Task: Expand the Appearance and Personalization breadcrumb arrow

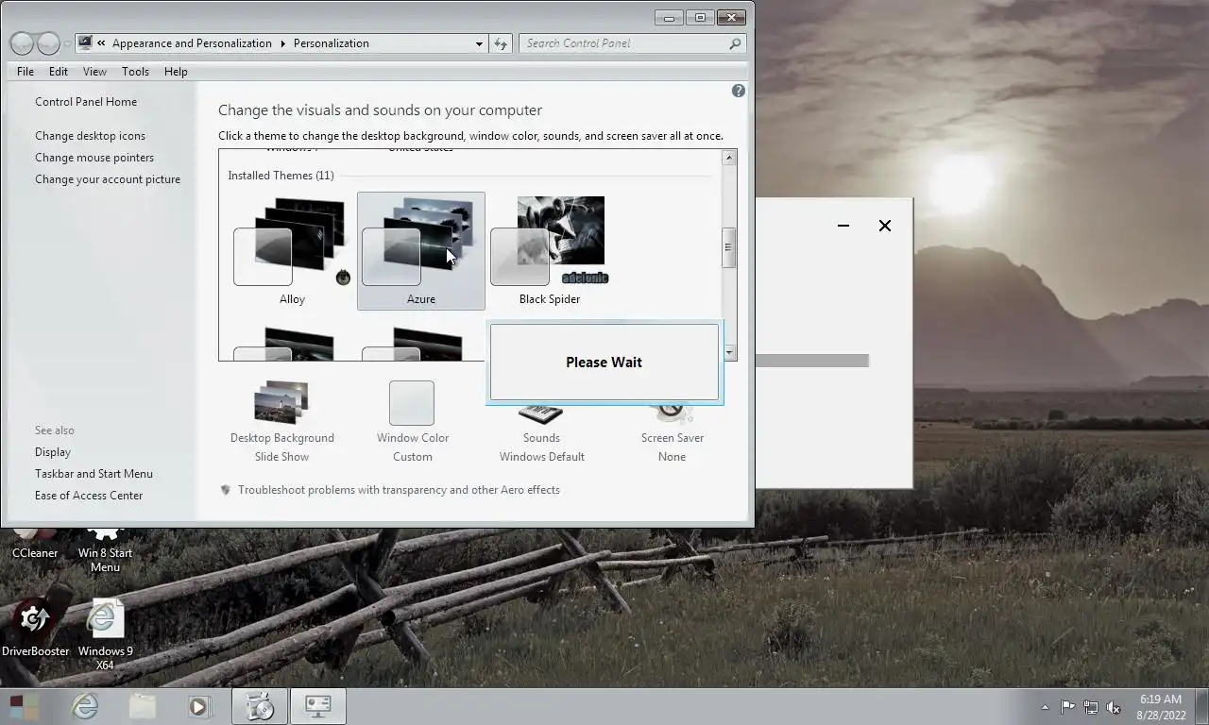Action: point(281,43)
